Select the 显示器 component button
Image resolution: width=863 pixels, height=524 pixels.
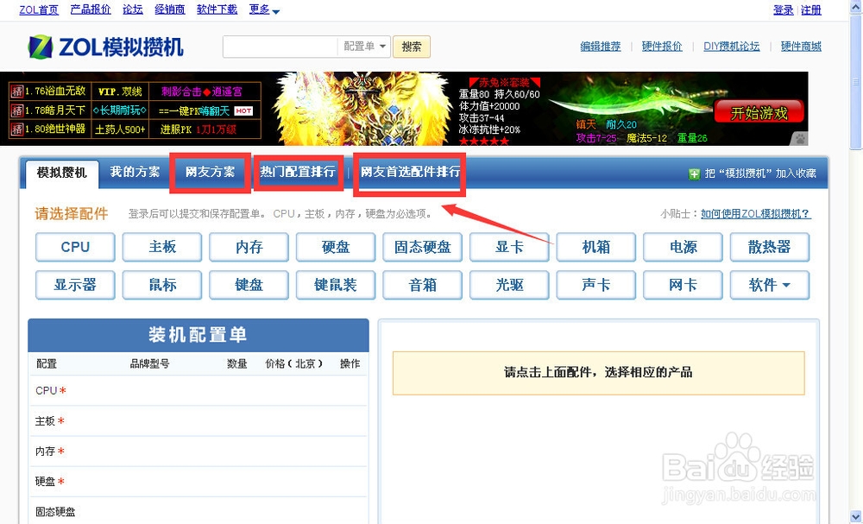coord(75,285)
